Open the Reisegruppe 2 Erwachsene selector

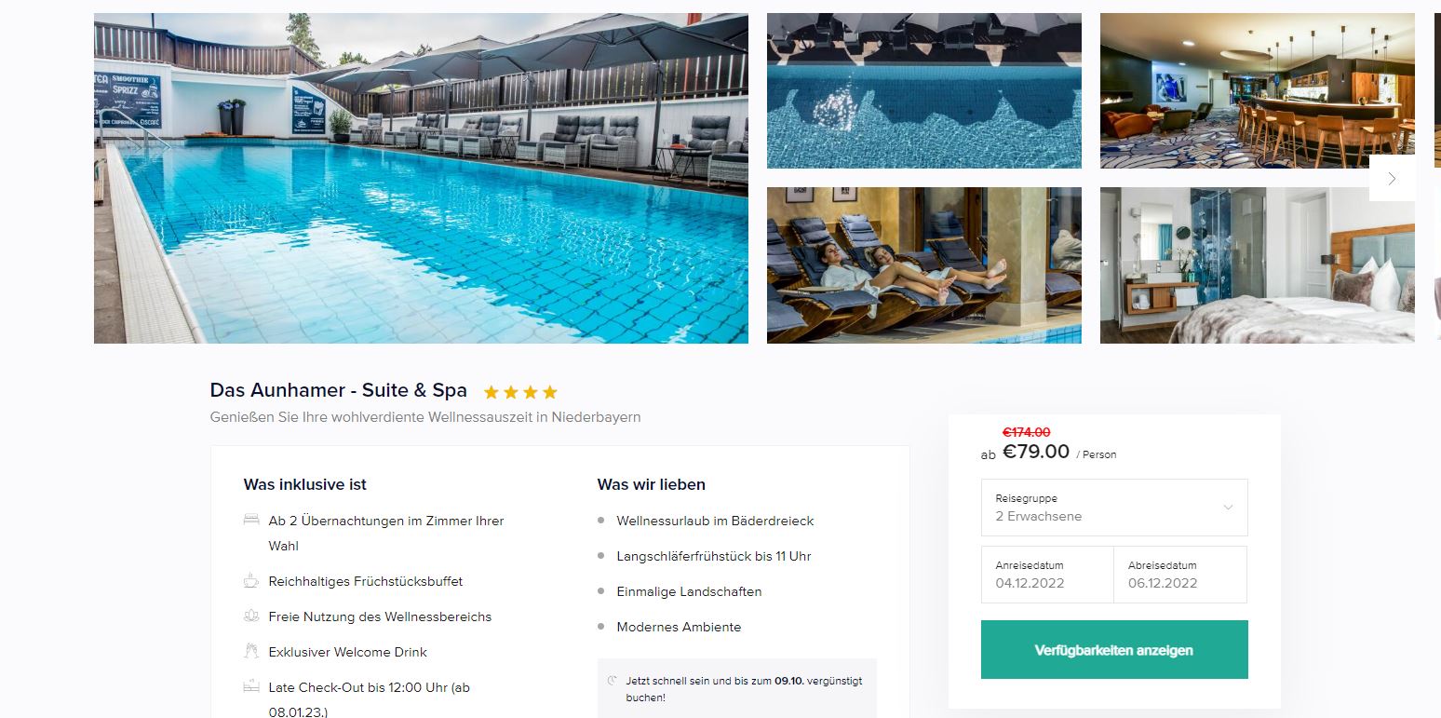point(1114,508)
